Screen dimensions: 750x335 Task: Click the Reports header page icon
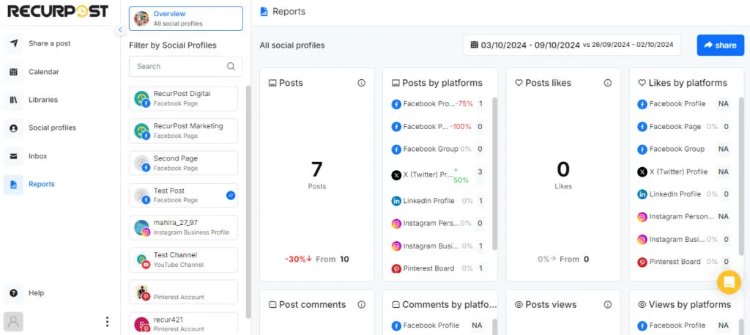tap(264, 12)
